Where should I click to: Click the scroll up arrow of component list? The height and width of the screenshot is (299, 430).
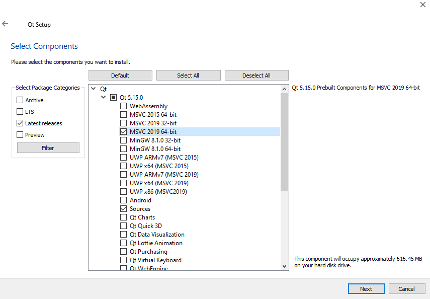point(284,89)
